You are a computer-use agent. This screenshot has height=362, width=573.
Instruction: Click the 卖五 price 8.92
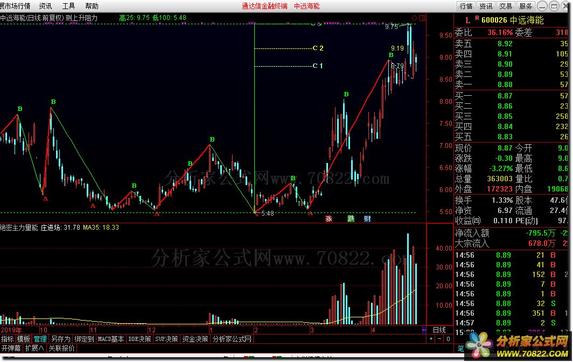coord(505,44)
